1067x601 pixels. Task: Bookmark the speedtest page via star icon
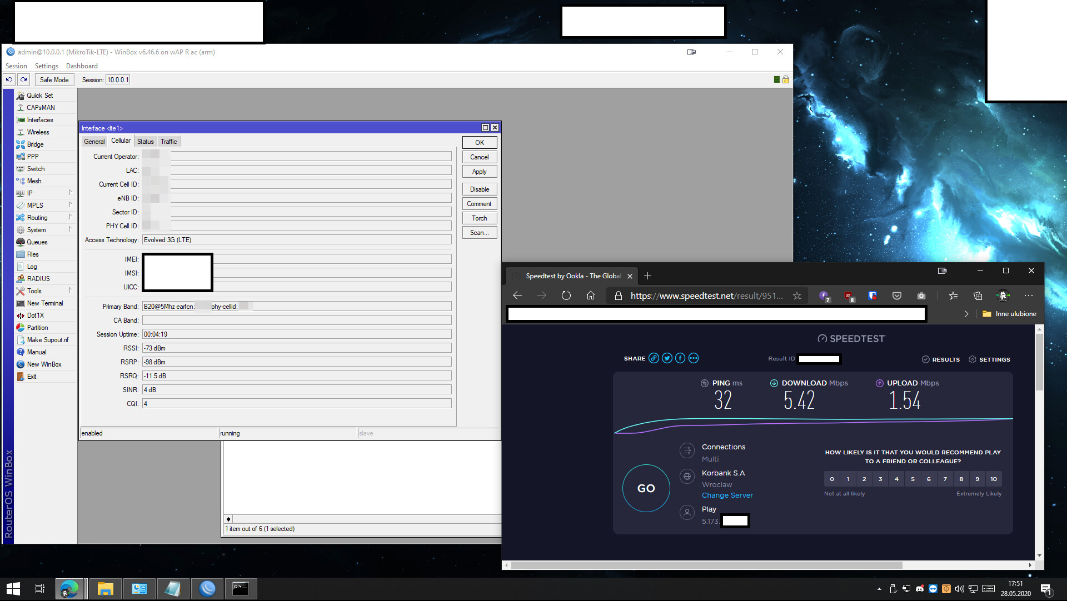point(797,296)
